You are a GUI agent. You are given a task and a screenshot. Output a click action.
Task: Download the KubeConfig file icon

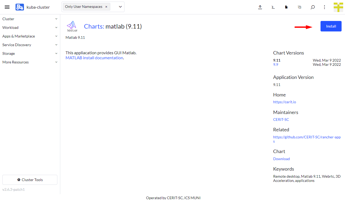pyautogui.click(x=286, y=7)
